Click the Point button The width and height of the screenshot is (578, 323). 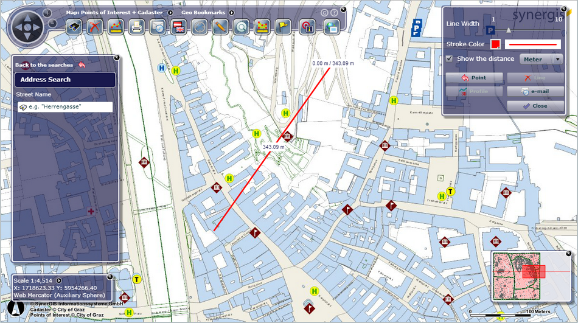[474, 78]
